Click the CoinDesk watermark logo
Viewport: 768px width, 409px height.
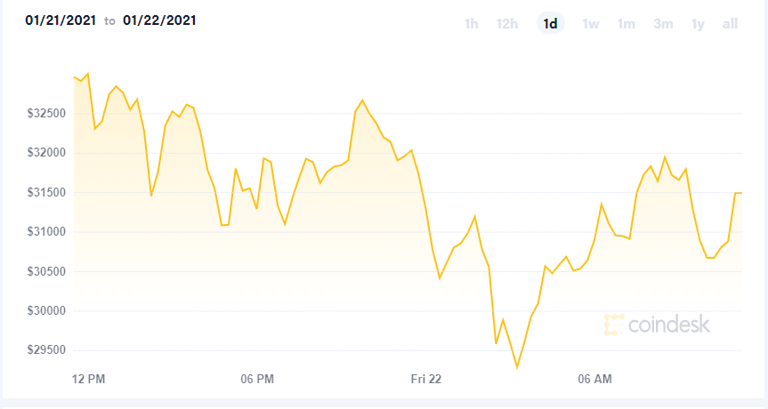657,325
